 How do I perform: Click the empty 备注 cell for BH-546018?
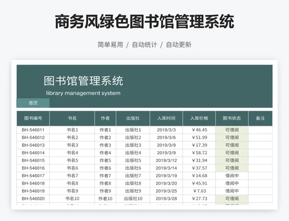[x=260, y=183]
